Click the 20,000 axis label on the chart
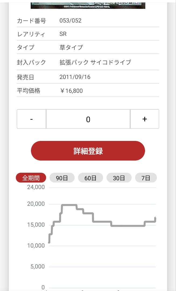This screenshot has height=291, width=176. [x=36, y=204]
